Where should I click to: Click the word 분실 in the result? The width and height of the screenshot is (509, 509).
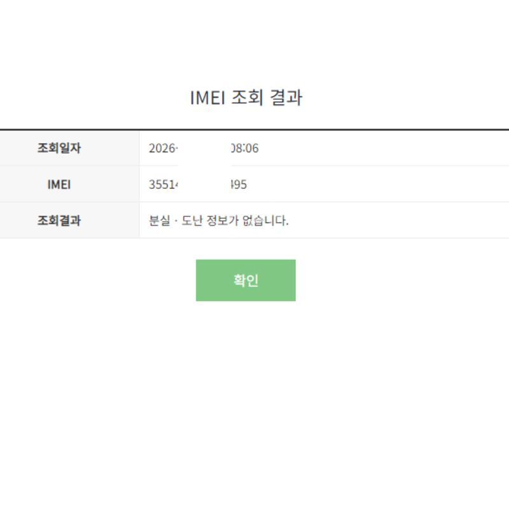coord(158,221)
